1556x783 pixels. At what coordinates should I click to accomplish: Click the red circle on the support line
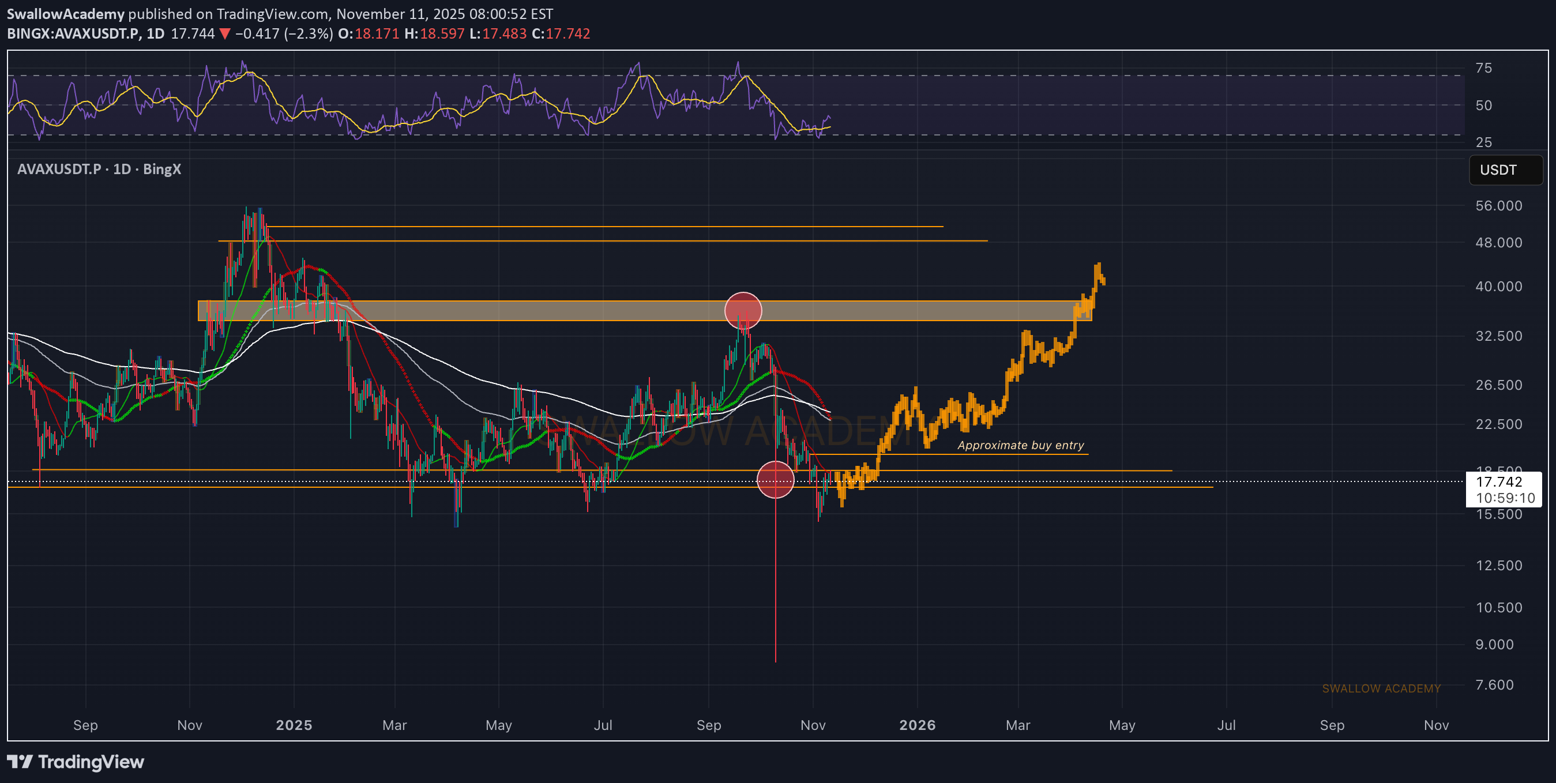point(775,480)
